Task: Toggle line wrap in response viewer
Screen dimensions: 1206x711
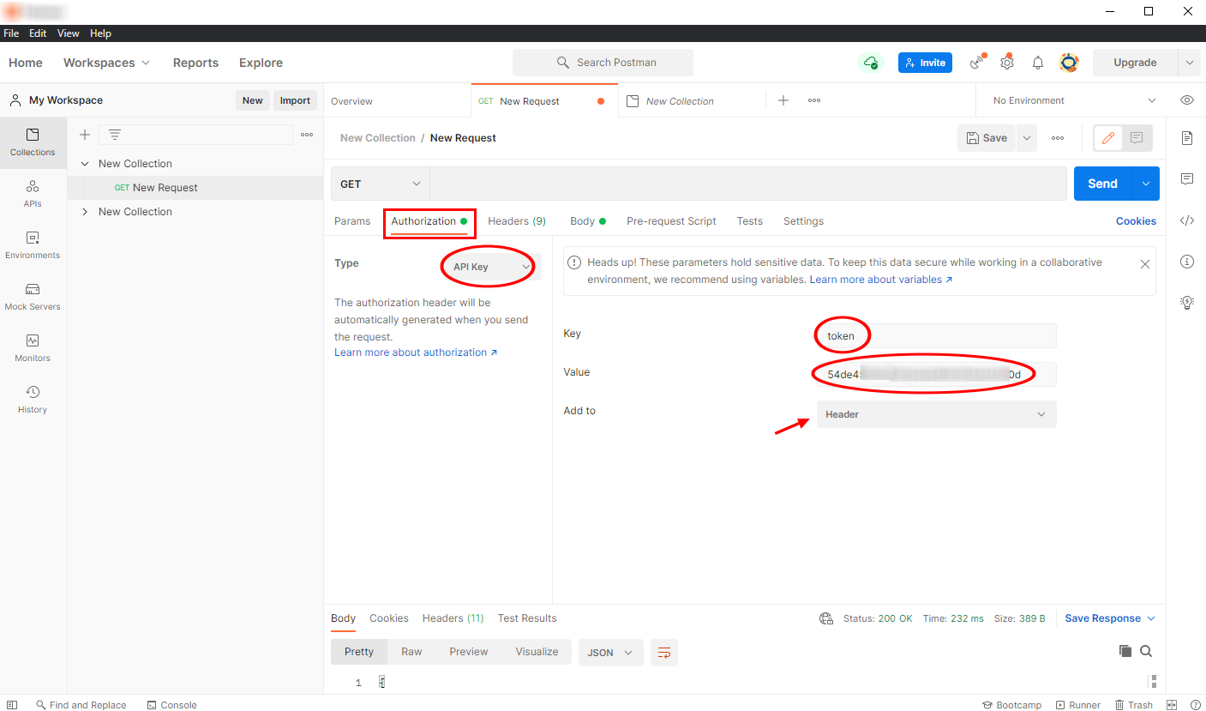Action: coord(663,653)
